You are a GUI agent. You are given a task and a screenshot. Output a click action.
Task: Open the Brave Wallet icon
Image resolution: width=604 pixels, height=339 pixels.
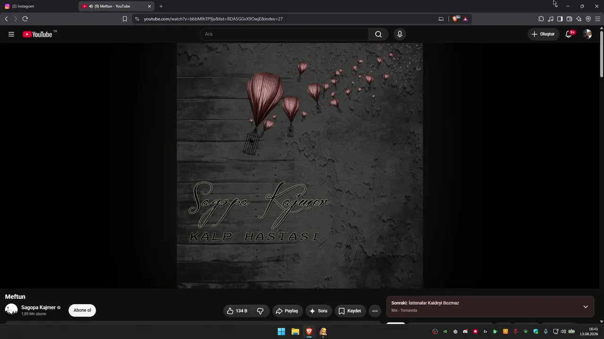point(570,19)
